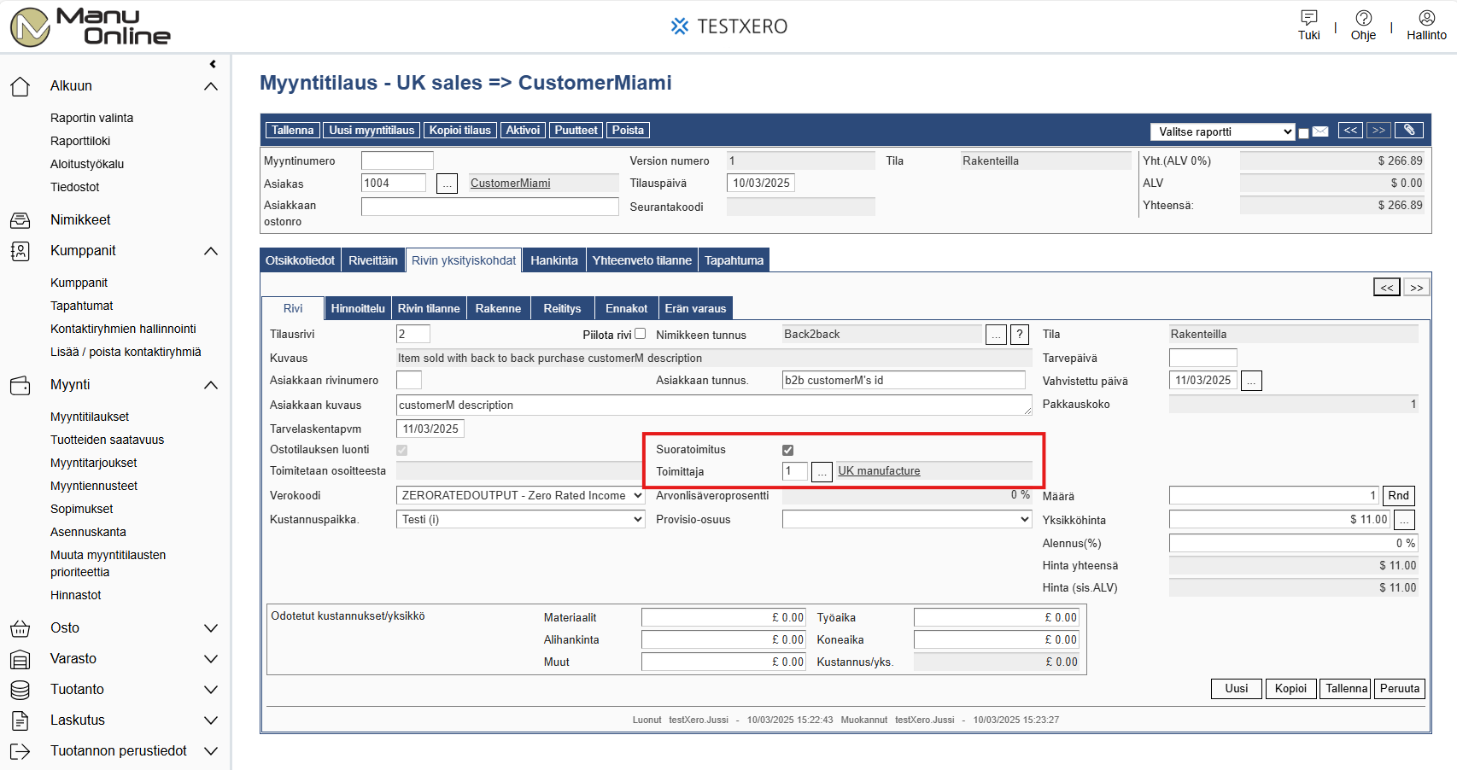Open the Ohje help icon
This screenshot has width=1457, height=770.
point(1363,17)
